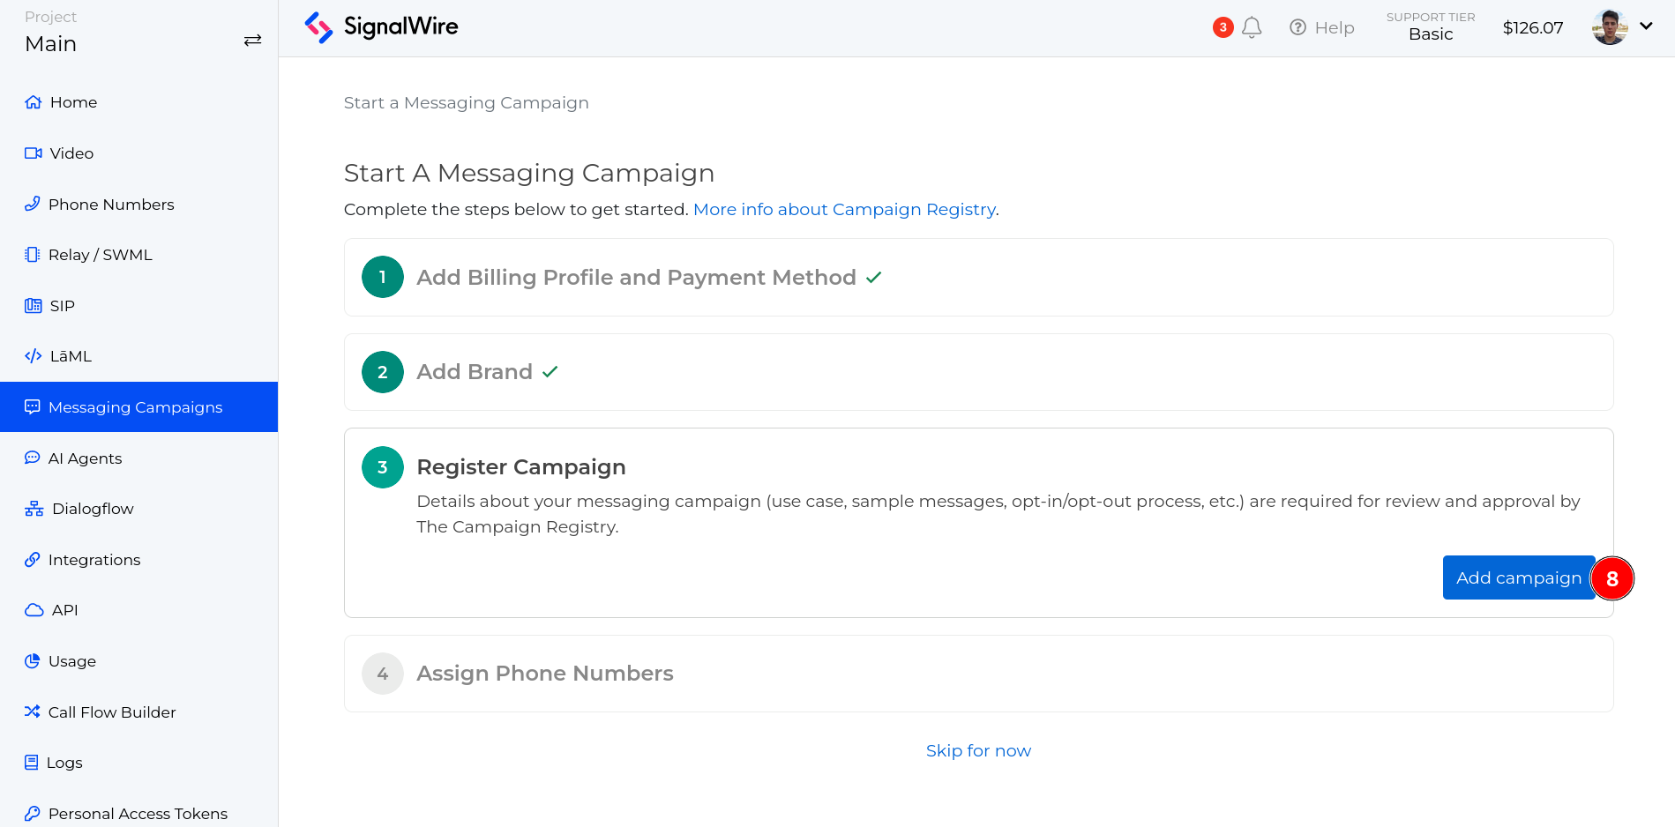Select the AI Agents icon

click(33, 458)
